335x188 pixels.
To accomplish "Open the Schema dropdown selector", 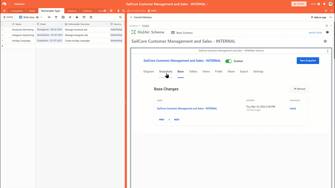I will pos(135,25).
